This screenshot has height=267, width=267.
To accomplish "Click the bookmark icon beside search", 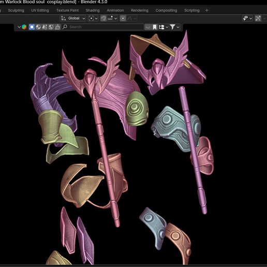I will point(155,27).
